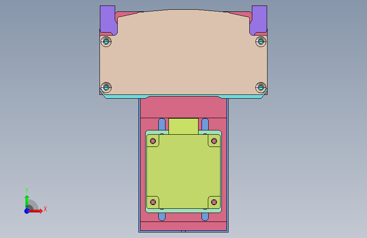This screenshot has height=238, width=367.
Task: Click the upper-right screw on beige plate
Action: (261, 42)
